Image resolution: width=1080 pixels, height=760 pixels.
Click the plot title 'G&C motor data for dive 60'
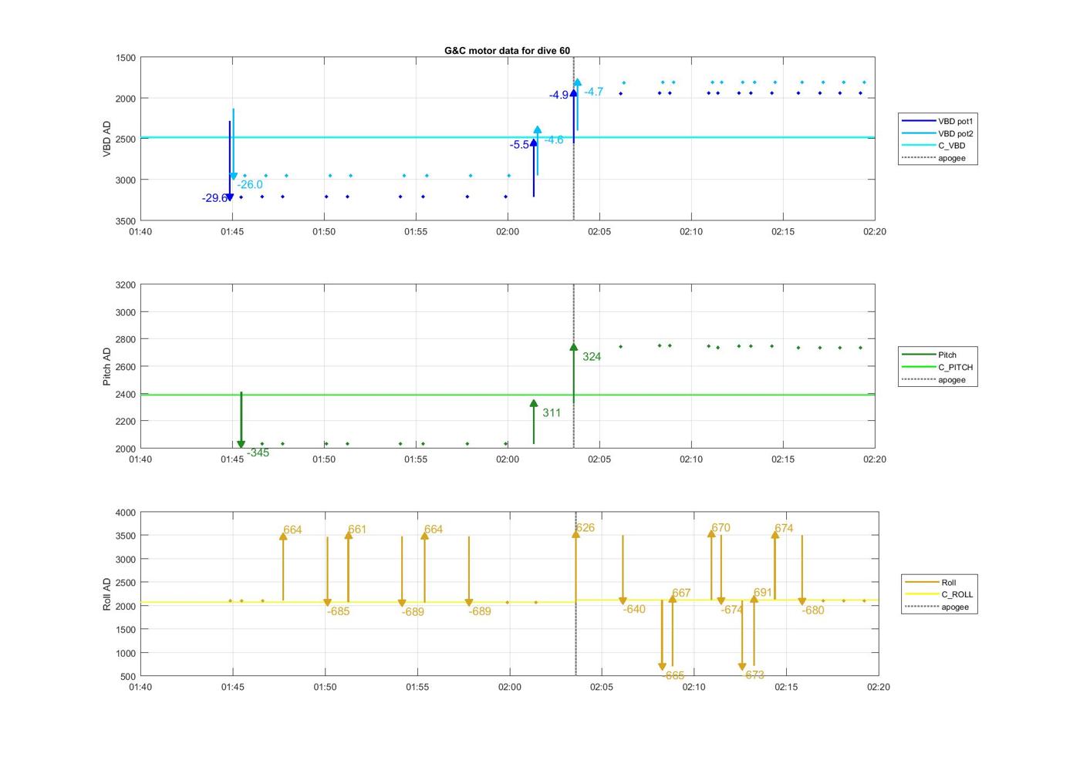click(x=507, y=51)
